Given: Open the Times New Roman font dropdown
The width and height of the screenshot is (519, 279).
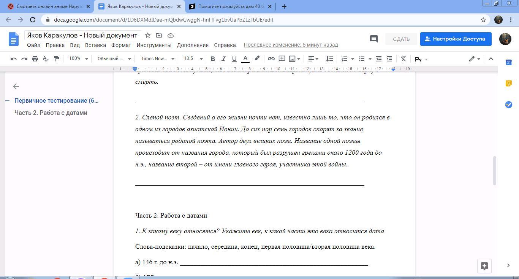Looking at the screenshot, I should click(157, 59).
